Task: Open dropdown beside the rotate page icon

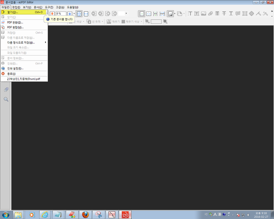Action: (184, 13)
